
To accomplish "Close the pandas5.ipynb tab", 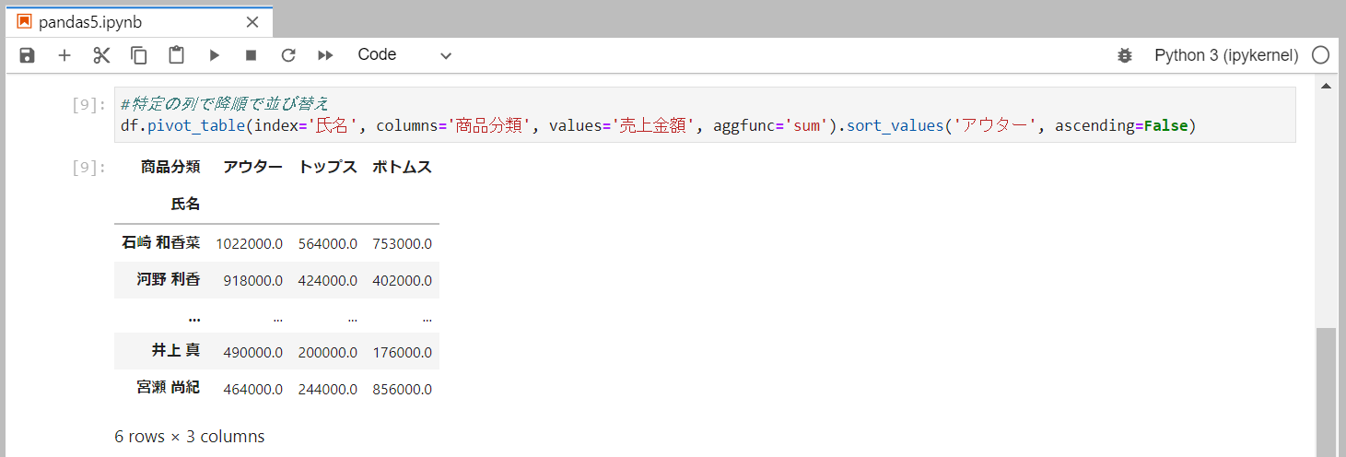I will 252,21.
